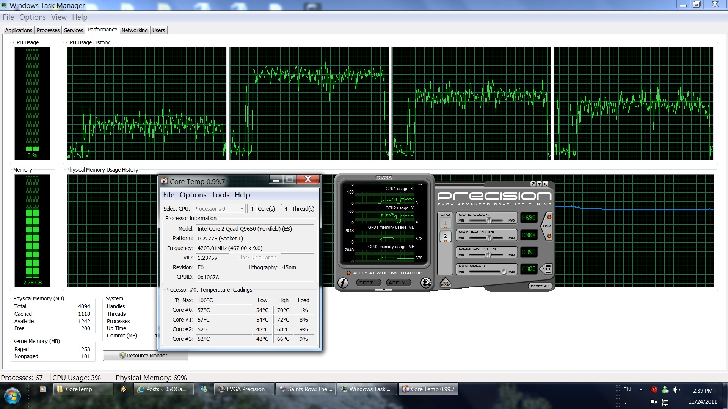This screenshot has width=728, height=409.
Task: Click Internet Explorer Posts taskbar item
Action: coord(164,389)
